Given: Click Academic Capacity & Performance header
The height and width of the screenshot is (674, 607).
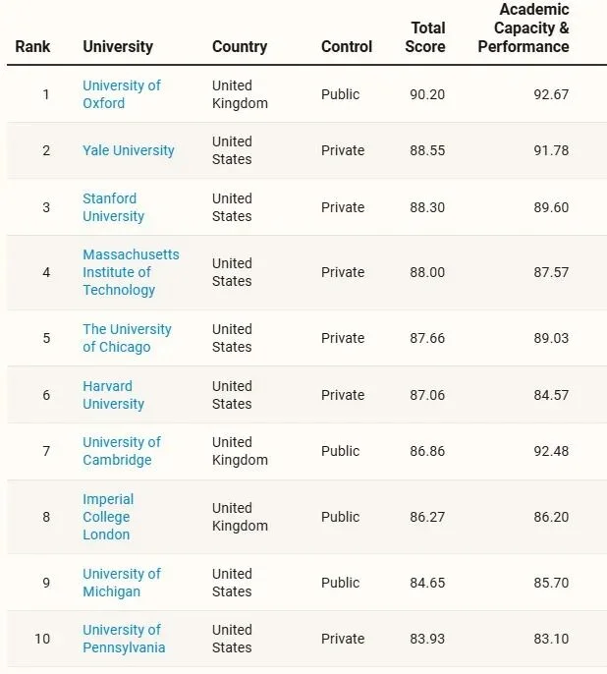Looking at the screenshot, I should (x=524, y=28).
